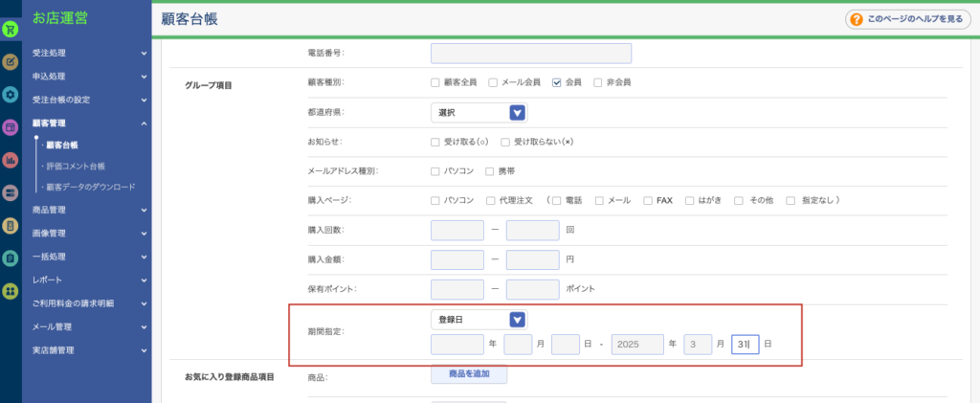Check the メール会員 checkbox
This screenshot has width=980, height=403.
[493, 82]
